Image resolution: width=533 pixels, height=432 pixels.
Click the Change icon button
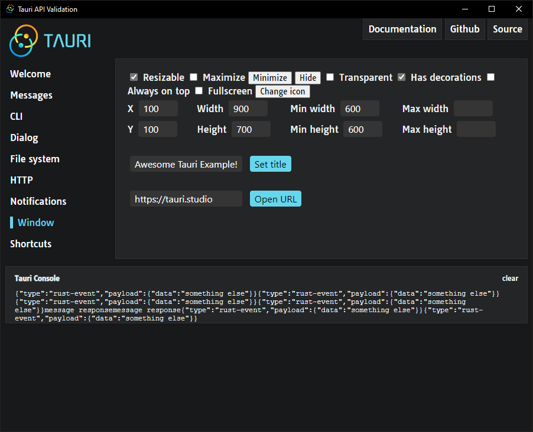click(x=282, y=91)
